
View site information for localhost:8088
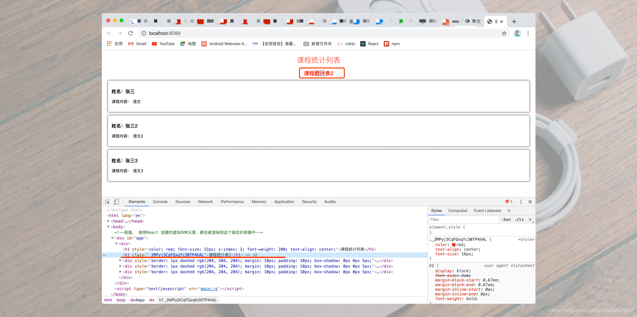click(x=144, y=33)
